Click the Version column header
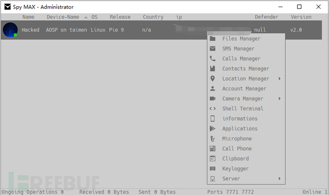The image size is (329, 195). [301, 17]
